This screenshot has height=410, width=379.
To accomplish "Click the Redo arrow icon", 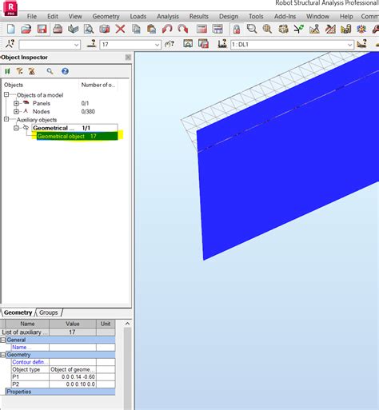I will [183, 29].
